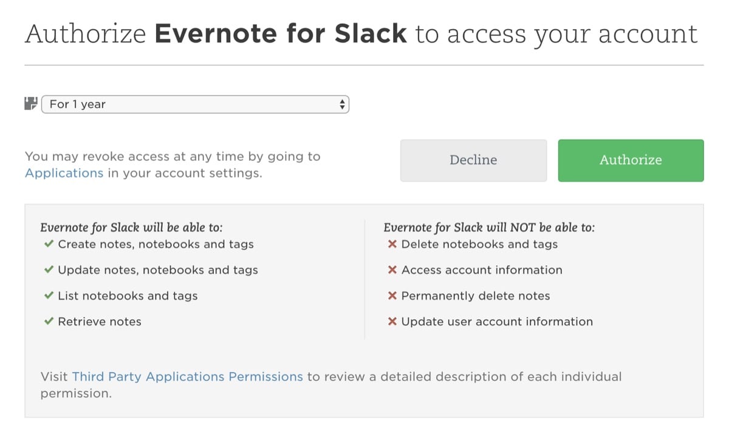
Task: Click the red X beside 'Access account information'
Action: point(392,270)
